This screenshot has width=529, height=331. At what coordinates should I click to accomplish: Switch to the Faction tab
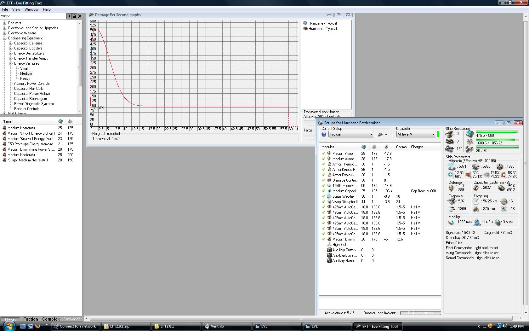(x=31, y=319)
